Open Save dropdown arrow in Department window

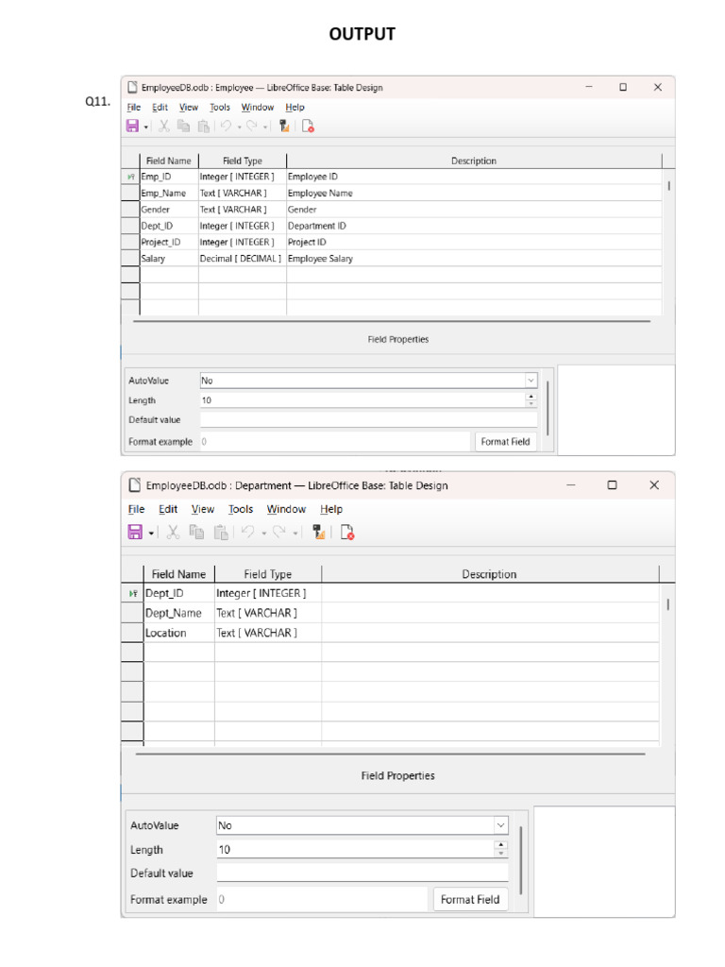[151, 534]
